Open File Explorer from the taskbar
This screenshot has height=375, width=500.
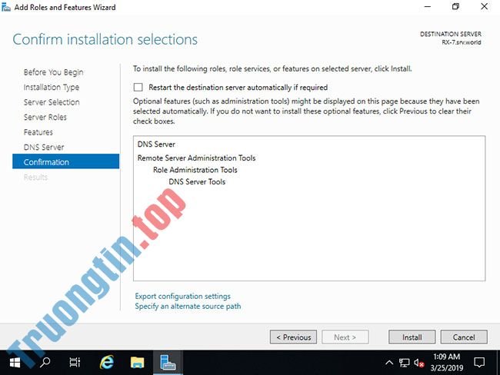[x=137, y=363]
